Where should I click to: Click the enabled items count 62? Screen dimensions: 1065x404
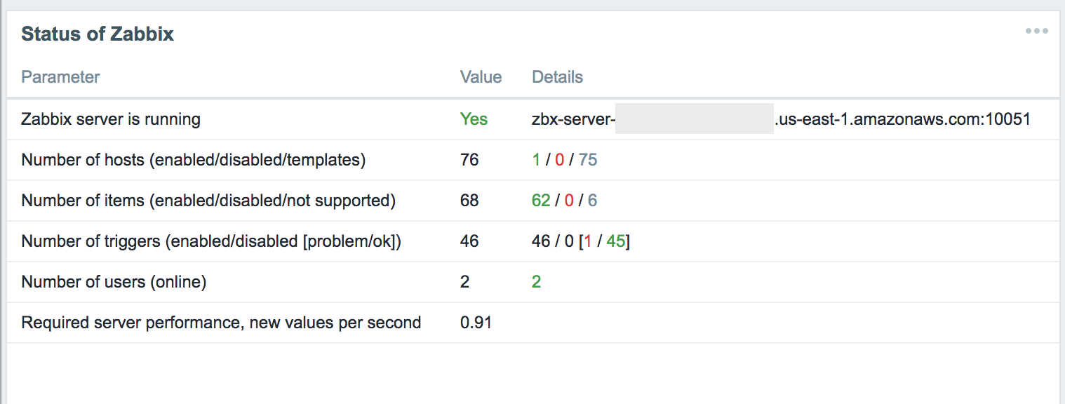541,201
